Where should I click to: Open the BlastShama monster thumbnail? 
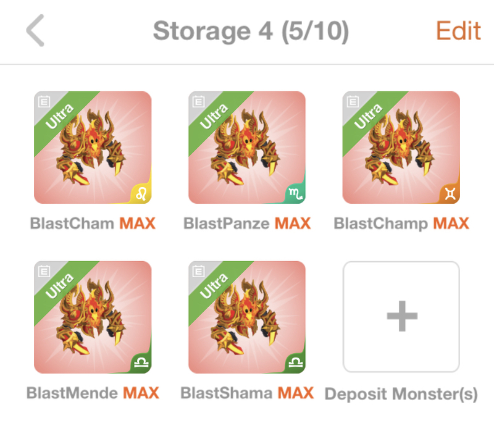coord(246,317)
